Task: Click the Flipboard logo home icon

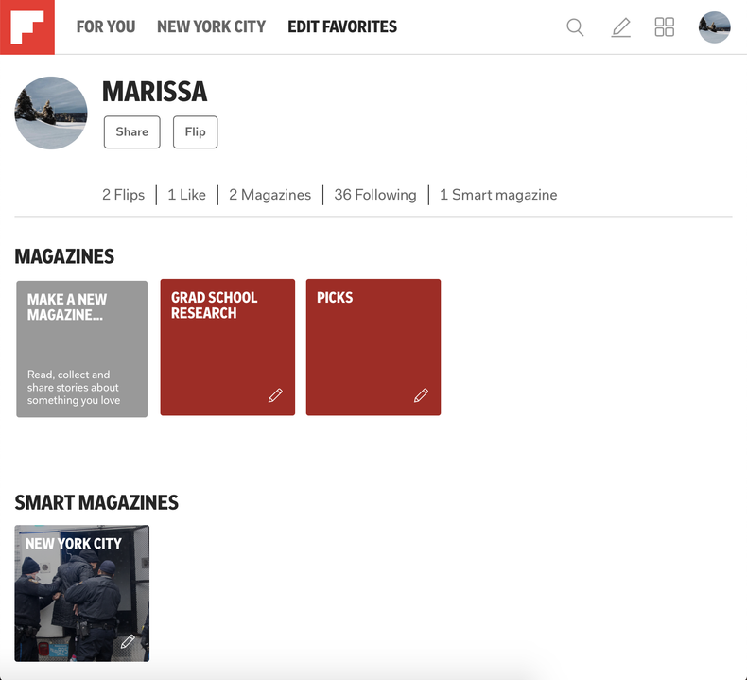Action: [27, 27]
